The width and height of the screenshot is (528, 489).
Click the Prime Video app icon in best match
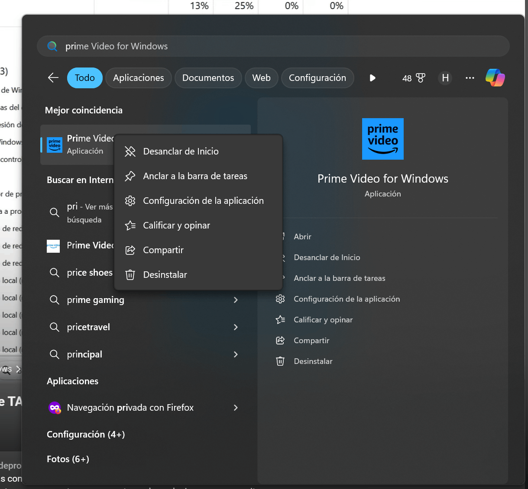pos(55,145)
